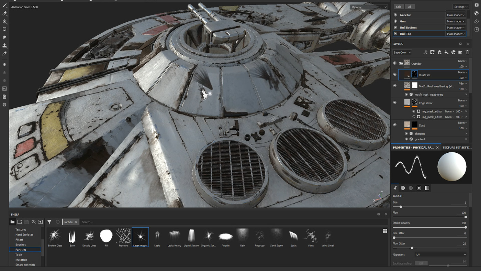Click the Solo button
The height and width of the screenshot is (271, 481).
click(399, 7)
